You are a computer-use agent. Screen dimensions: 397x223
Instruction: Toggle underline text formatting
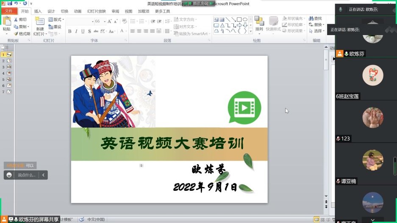pos(83,31)
